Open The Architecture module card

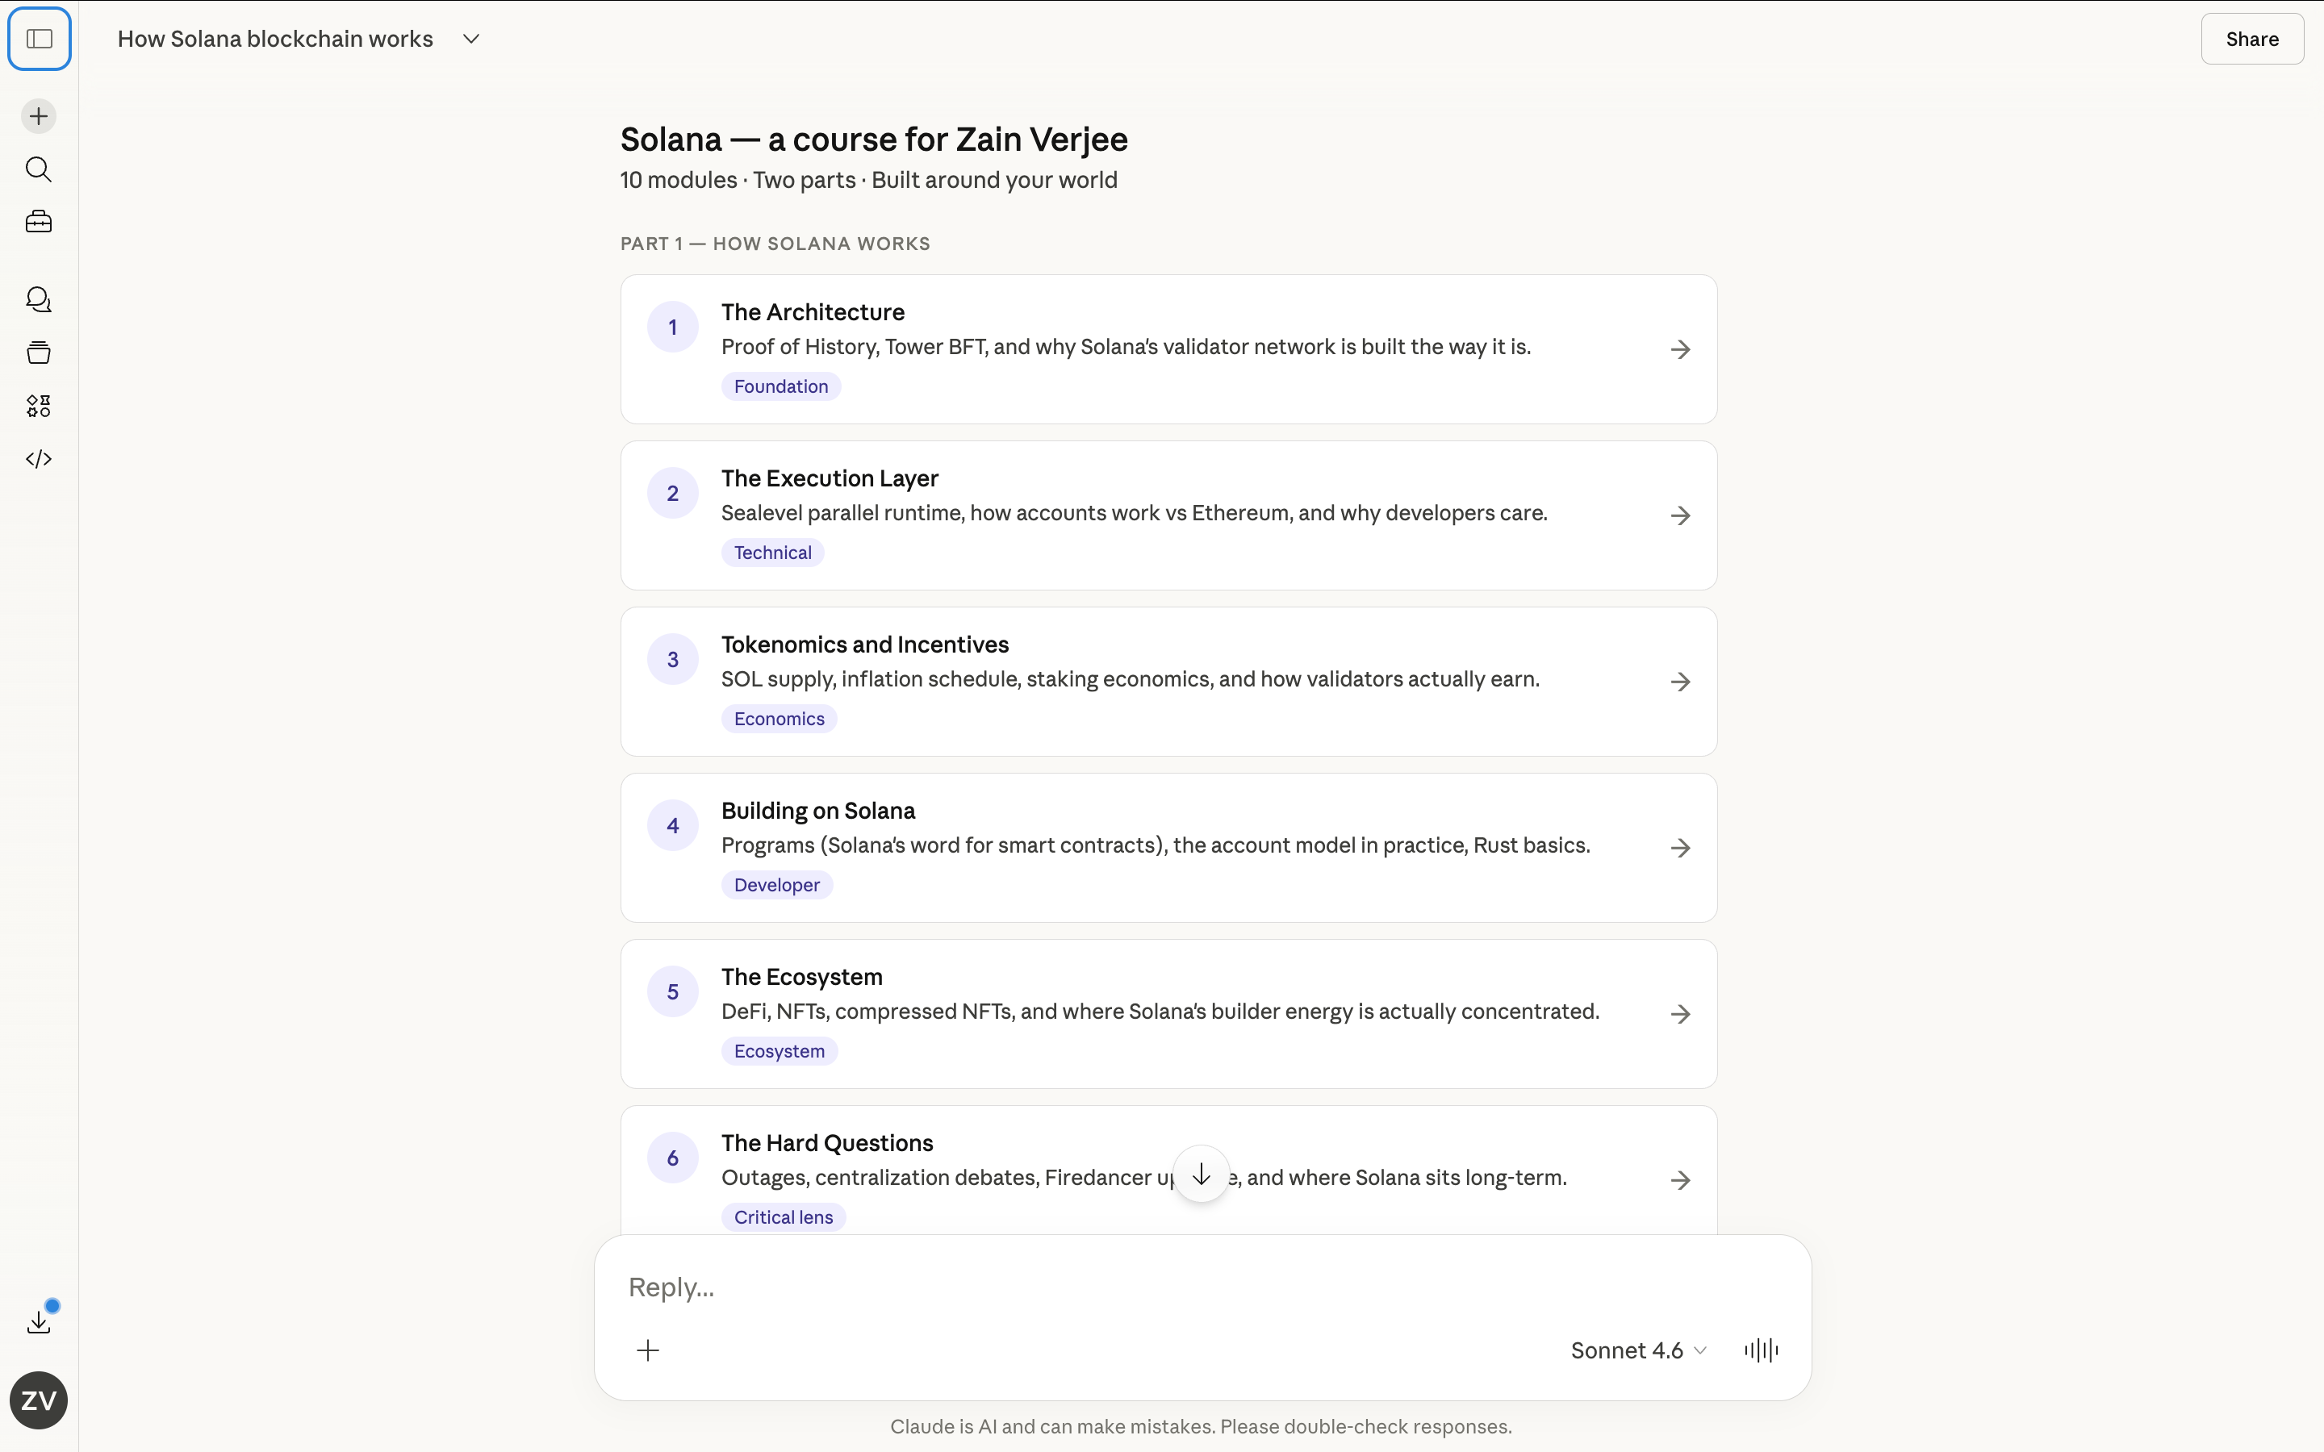click(x=1168, y=349)
